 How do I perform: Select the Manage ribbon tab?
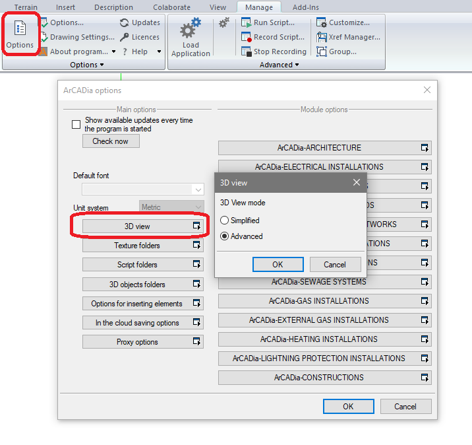(x=259, y=7)
